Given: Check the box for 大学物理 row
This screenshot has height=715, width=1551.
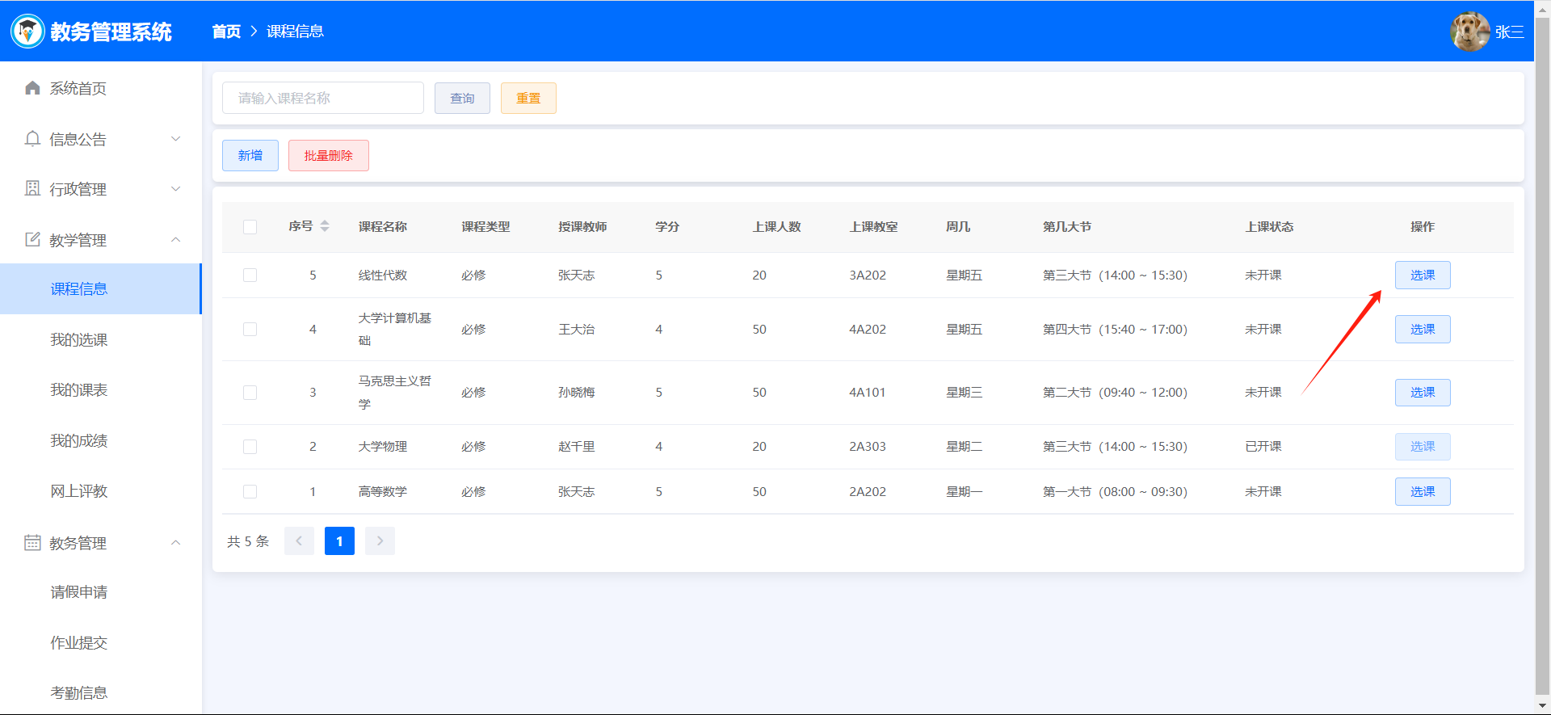Looking at the screenshot, I should click(x=250, y=447).
